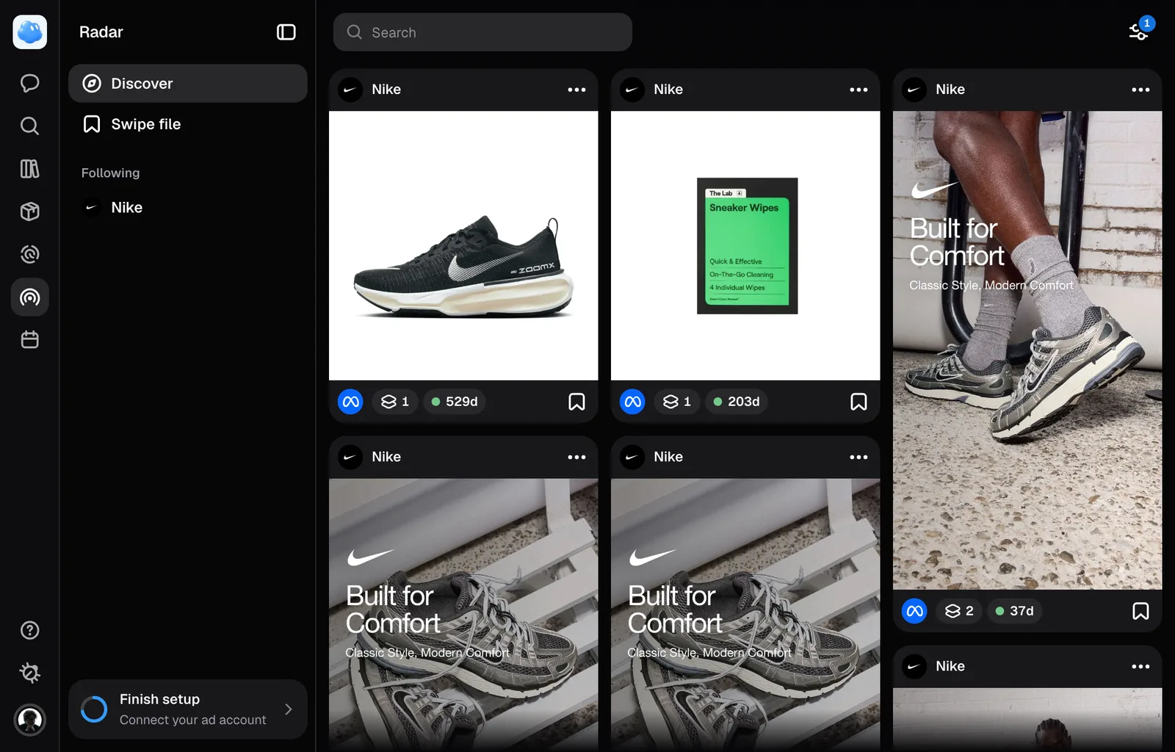
Task: Click the Meta icon on 529d ad card
Action: [x=350, y=402]
